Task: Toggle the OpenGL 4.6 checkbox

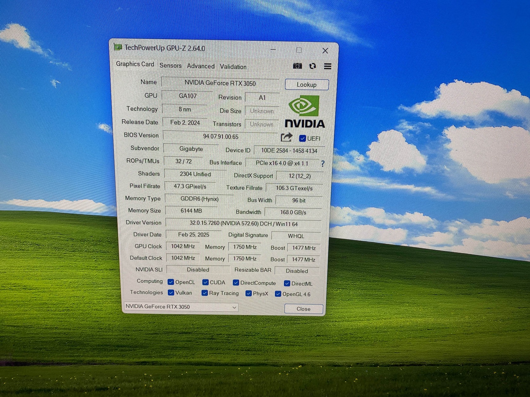Action: tap(278, 294)
